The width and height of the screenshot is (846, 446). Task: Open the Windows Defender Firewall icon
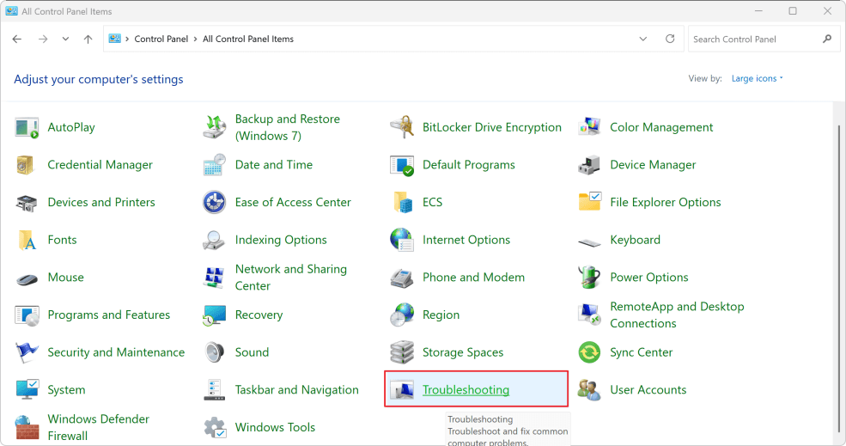(27, 427)
